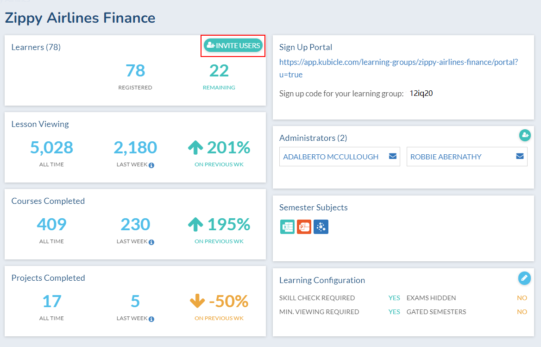Screen dimensions: 541x347
Task: Click NO value for Exams Hidden
Action: 522,298
